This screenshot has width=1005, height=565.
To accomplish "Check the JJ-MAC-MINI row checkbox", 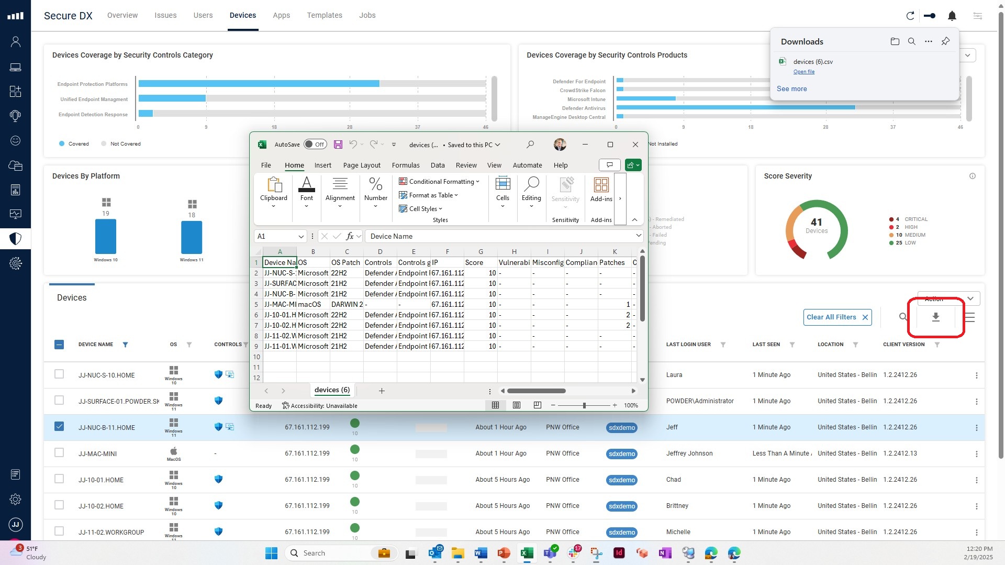I will (x=59, y=453).
